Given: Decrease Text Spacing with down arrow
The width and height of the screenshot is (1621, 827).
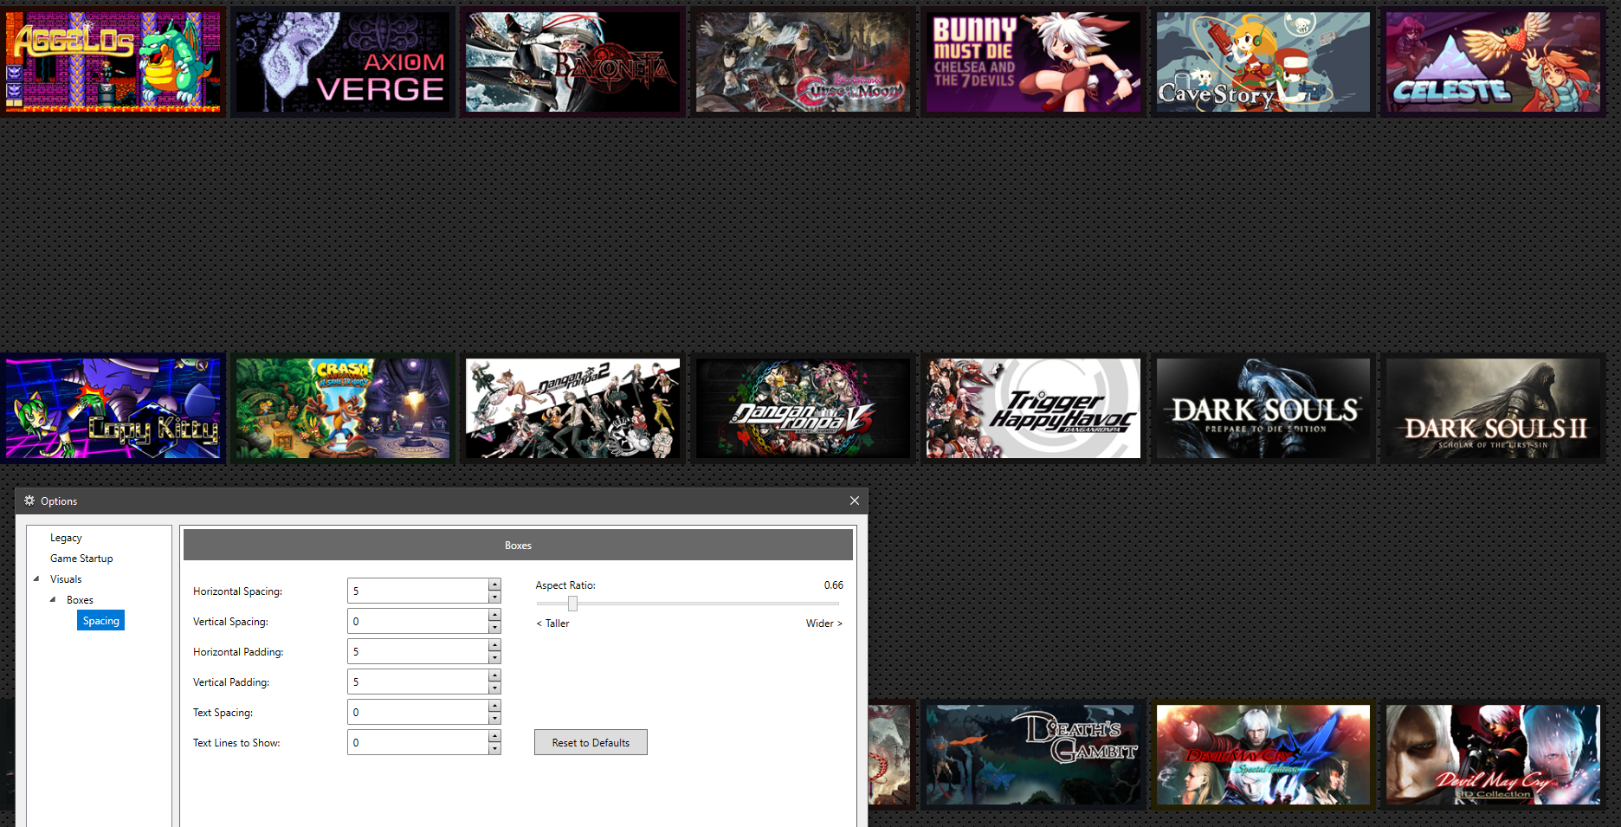Looking at the screenshot, I should point(494,718).
